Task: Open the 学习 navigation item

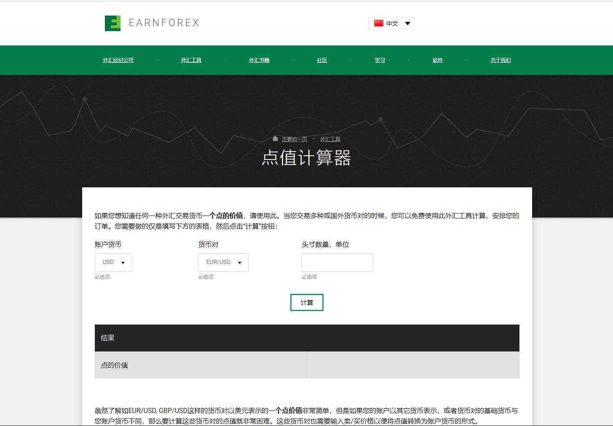Action: tap(380, 60)
